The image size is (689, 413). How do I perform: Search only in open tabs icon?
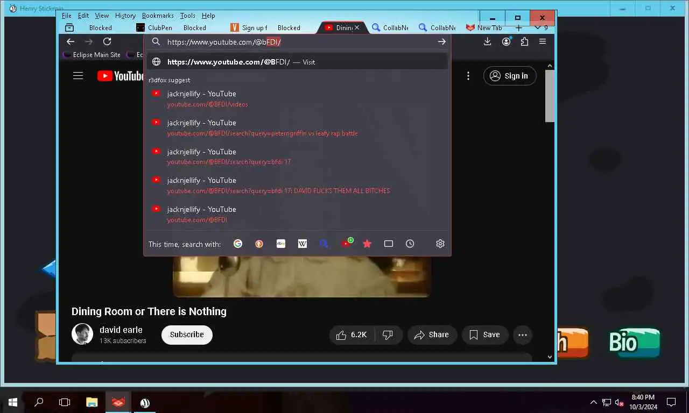pyautogui.click(x=389, y=244)
